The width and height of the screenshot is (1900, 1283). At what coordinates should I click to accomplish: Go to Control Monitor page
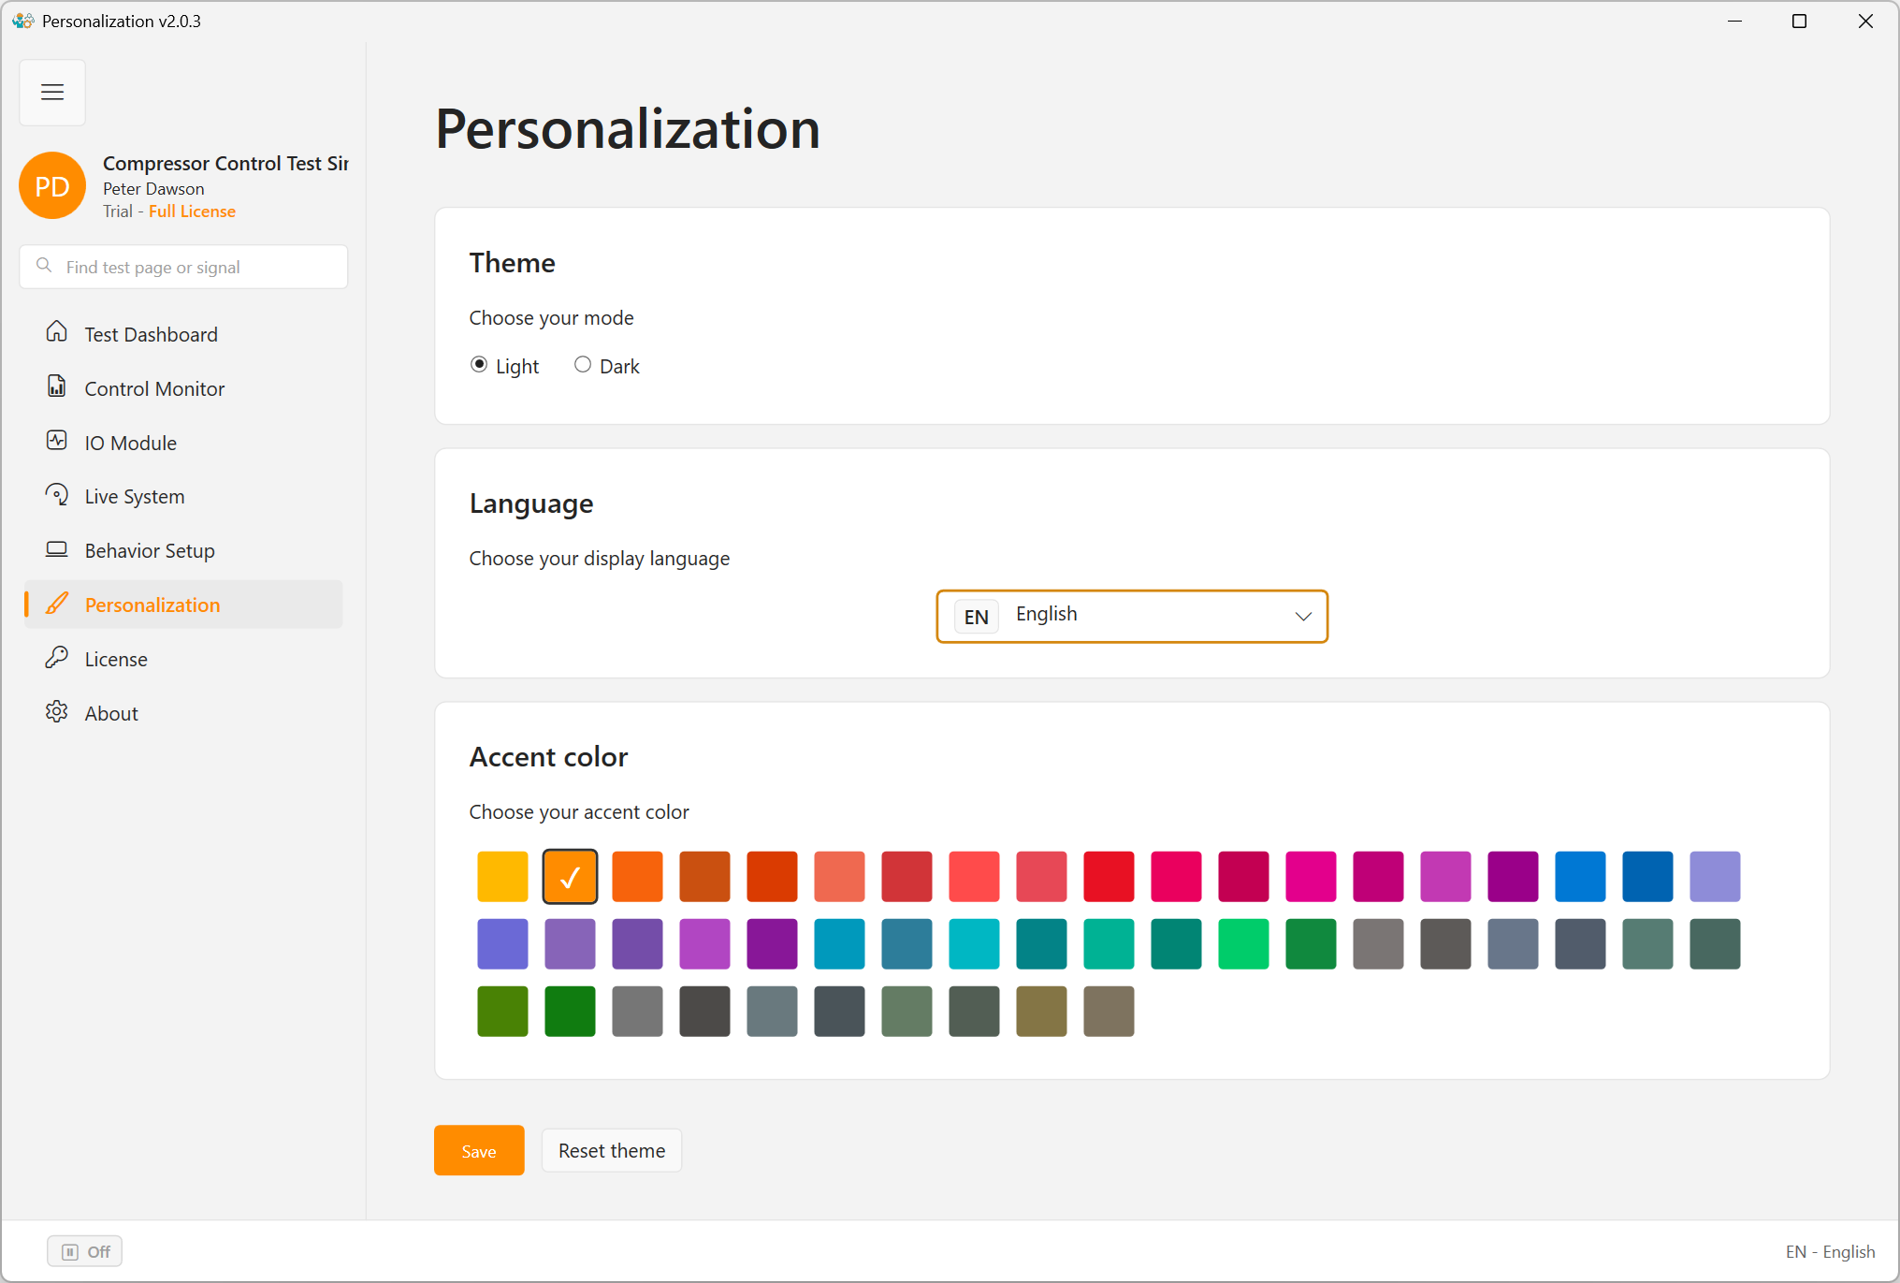(x=183, y=388)
